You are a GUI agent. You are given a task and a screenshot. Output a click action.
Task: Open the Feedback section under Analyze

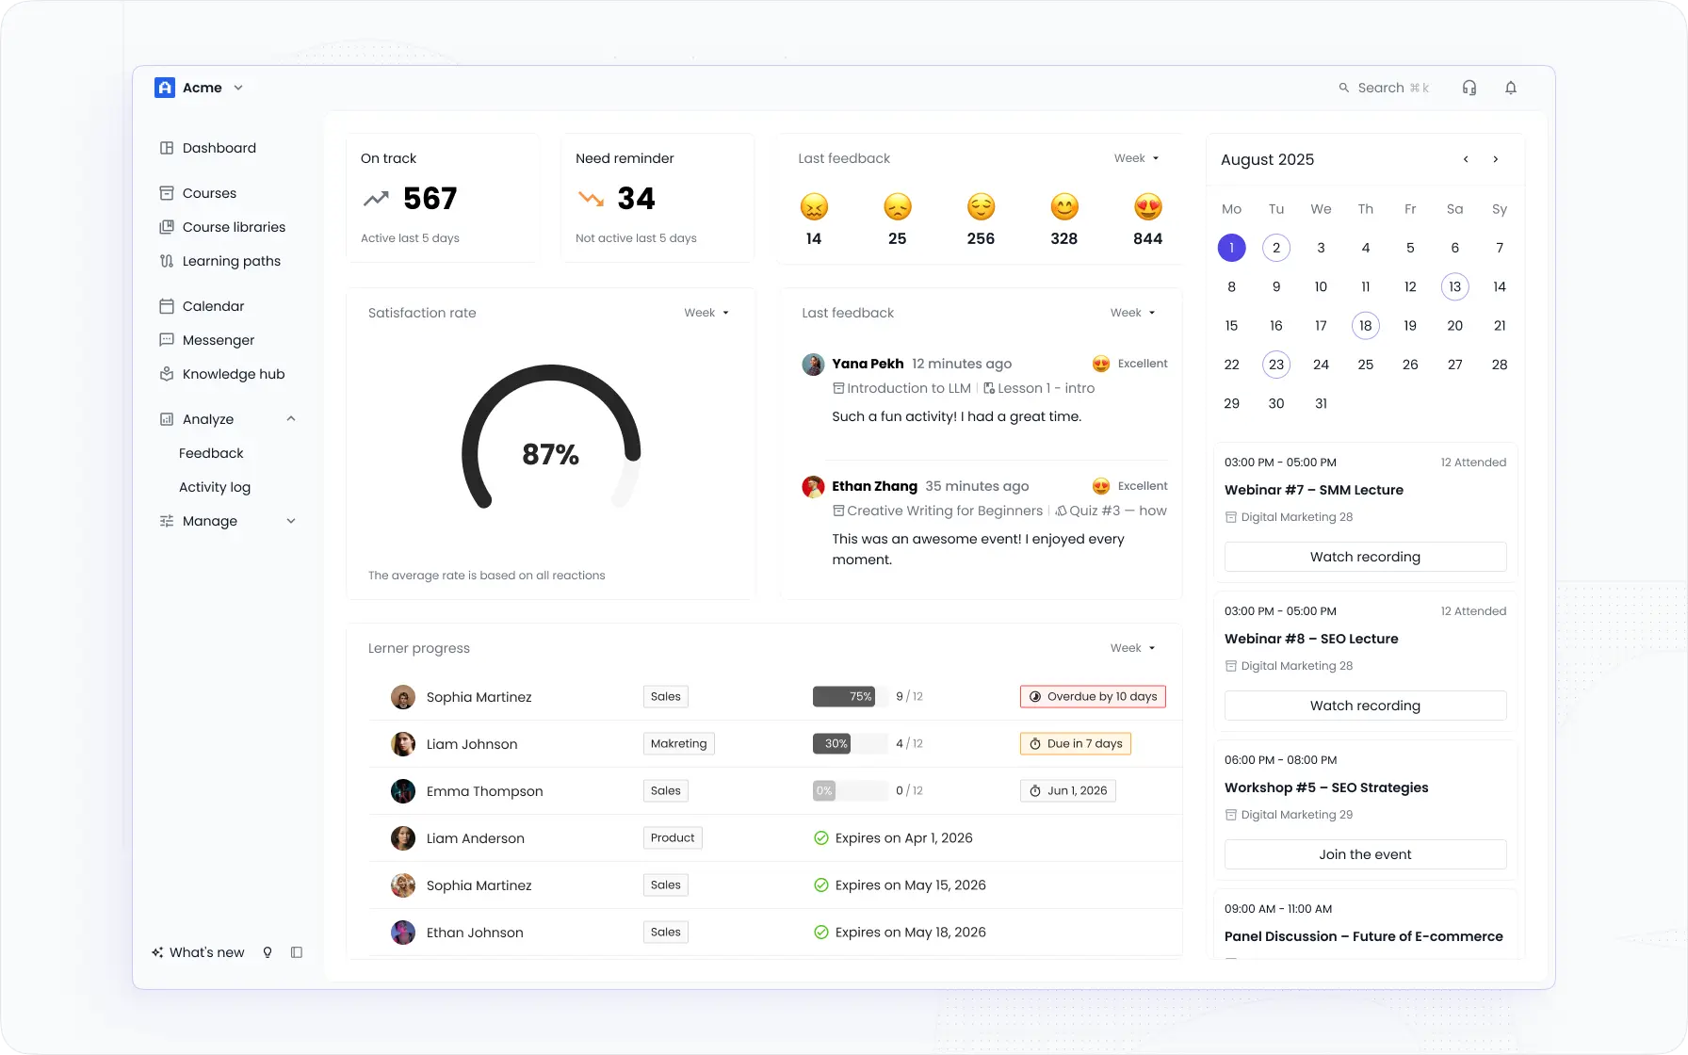point(210,453)
